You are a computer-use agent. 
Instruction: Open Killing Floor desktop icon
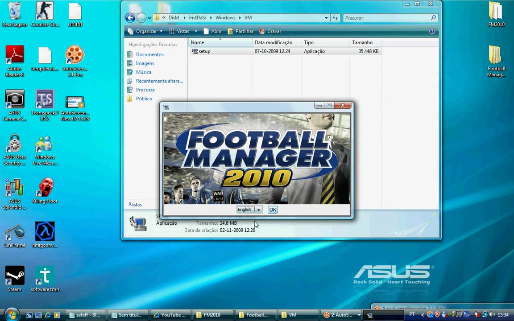[45, 190]
